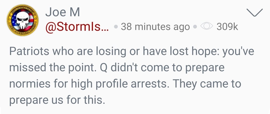
Task: Click the first line of the post text
Action: pos(132,51)
